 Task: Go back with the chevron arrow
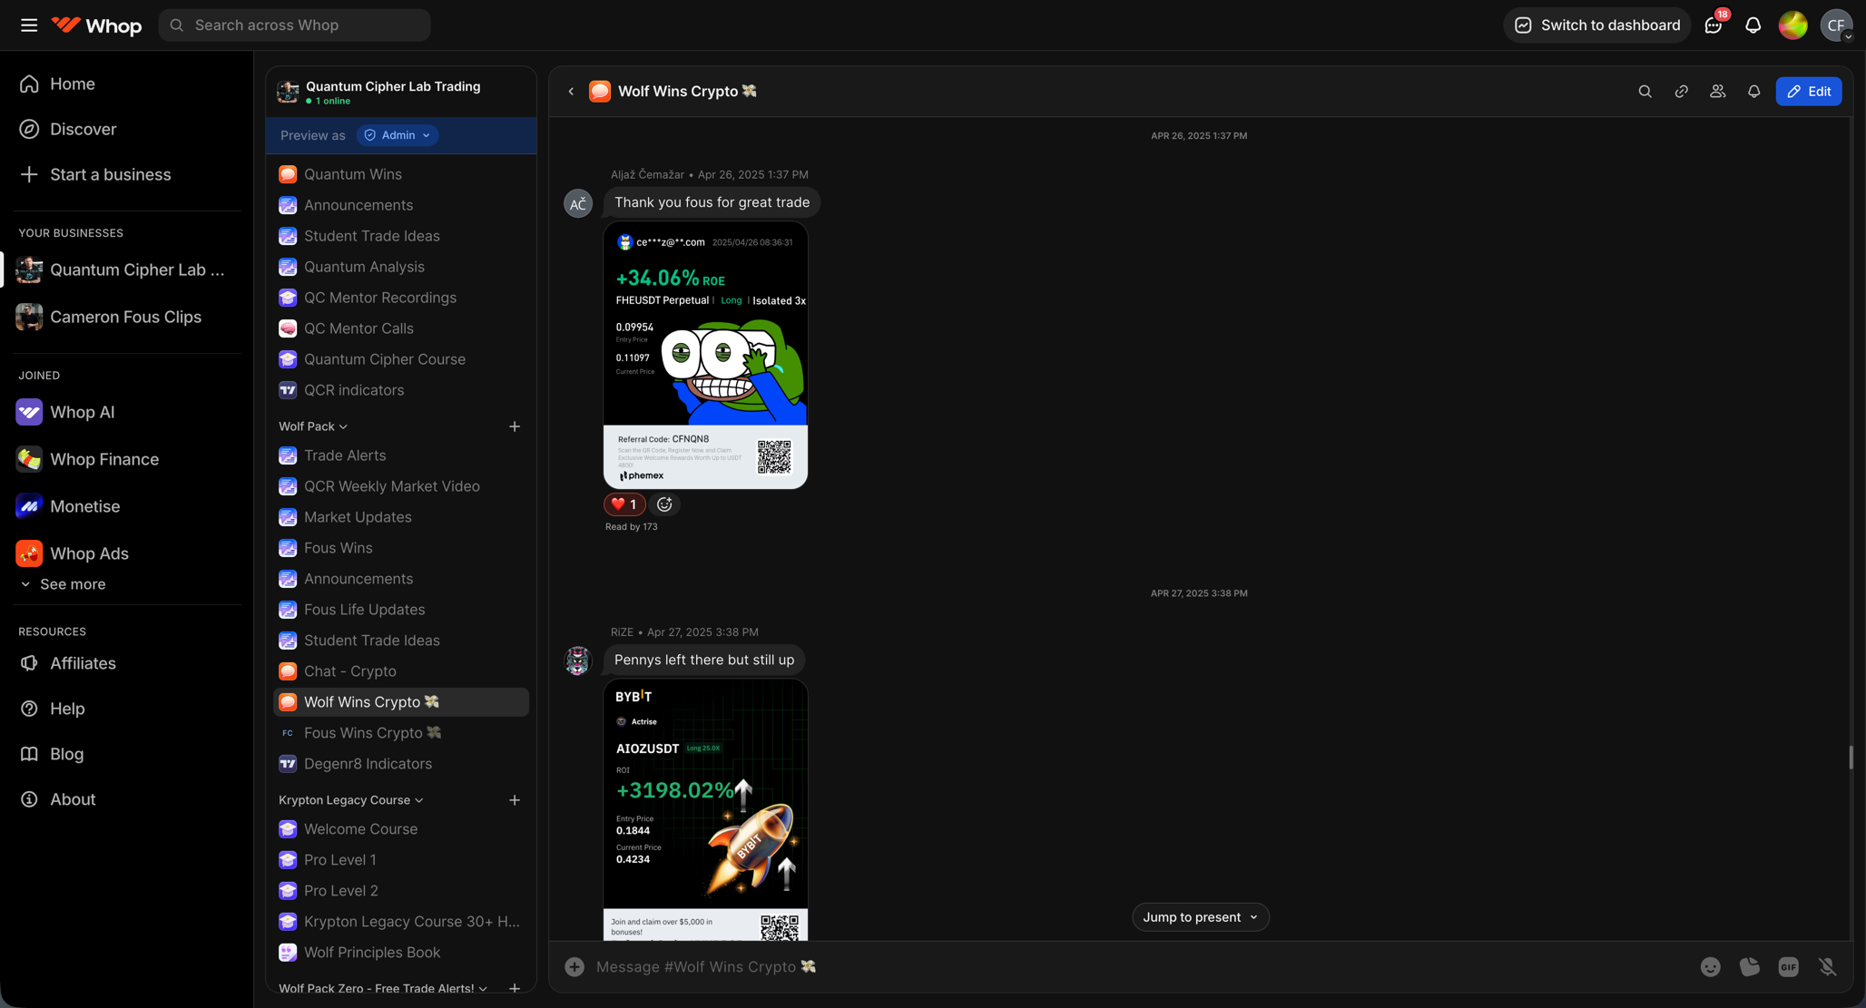(x=571, y=92)
